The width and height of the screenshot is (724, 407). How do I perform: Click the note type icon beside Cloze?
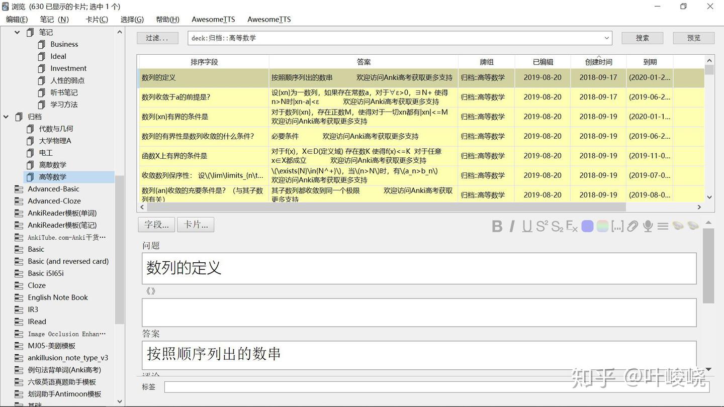pyautogui.click(x=19, y=285)
